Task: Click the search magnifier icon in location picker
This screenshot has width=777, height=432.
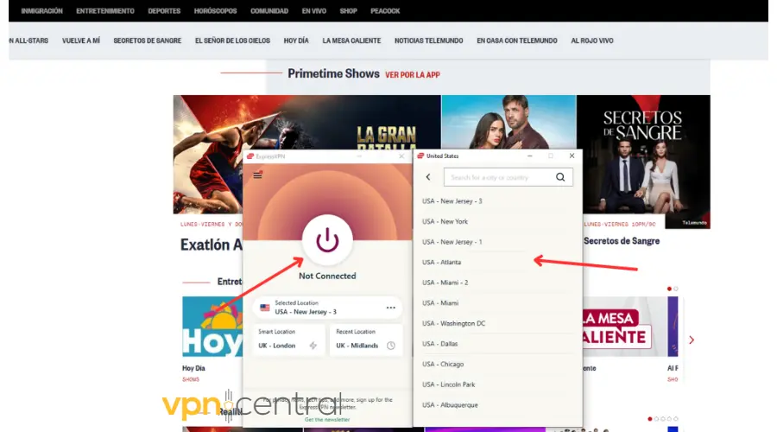Action: pyautogui.click(x=560, y=177)
